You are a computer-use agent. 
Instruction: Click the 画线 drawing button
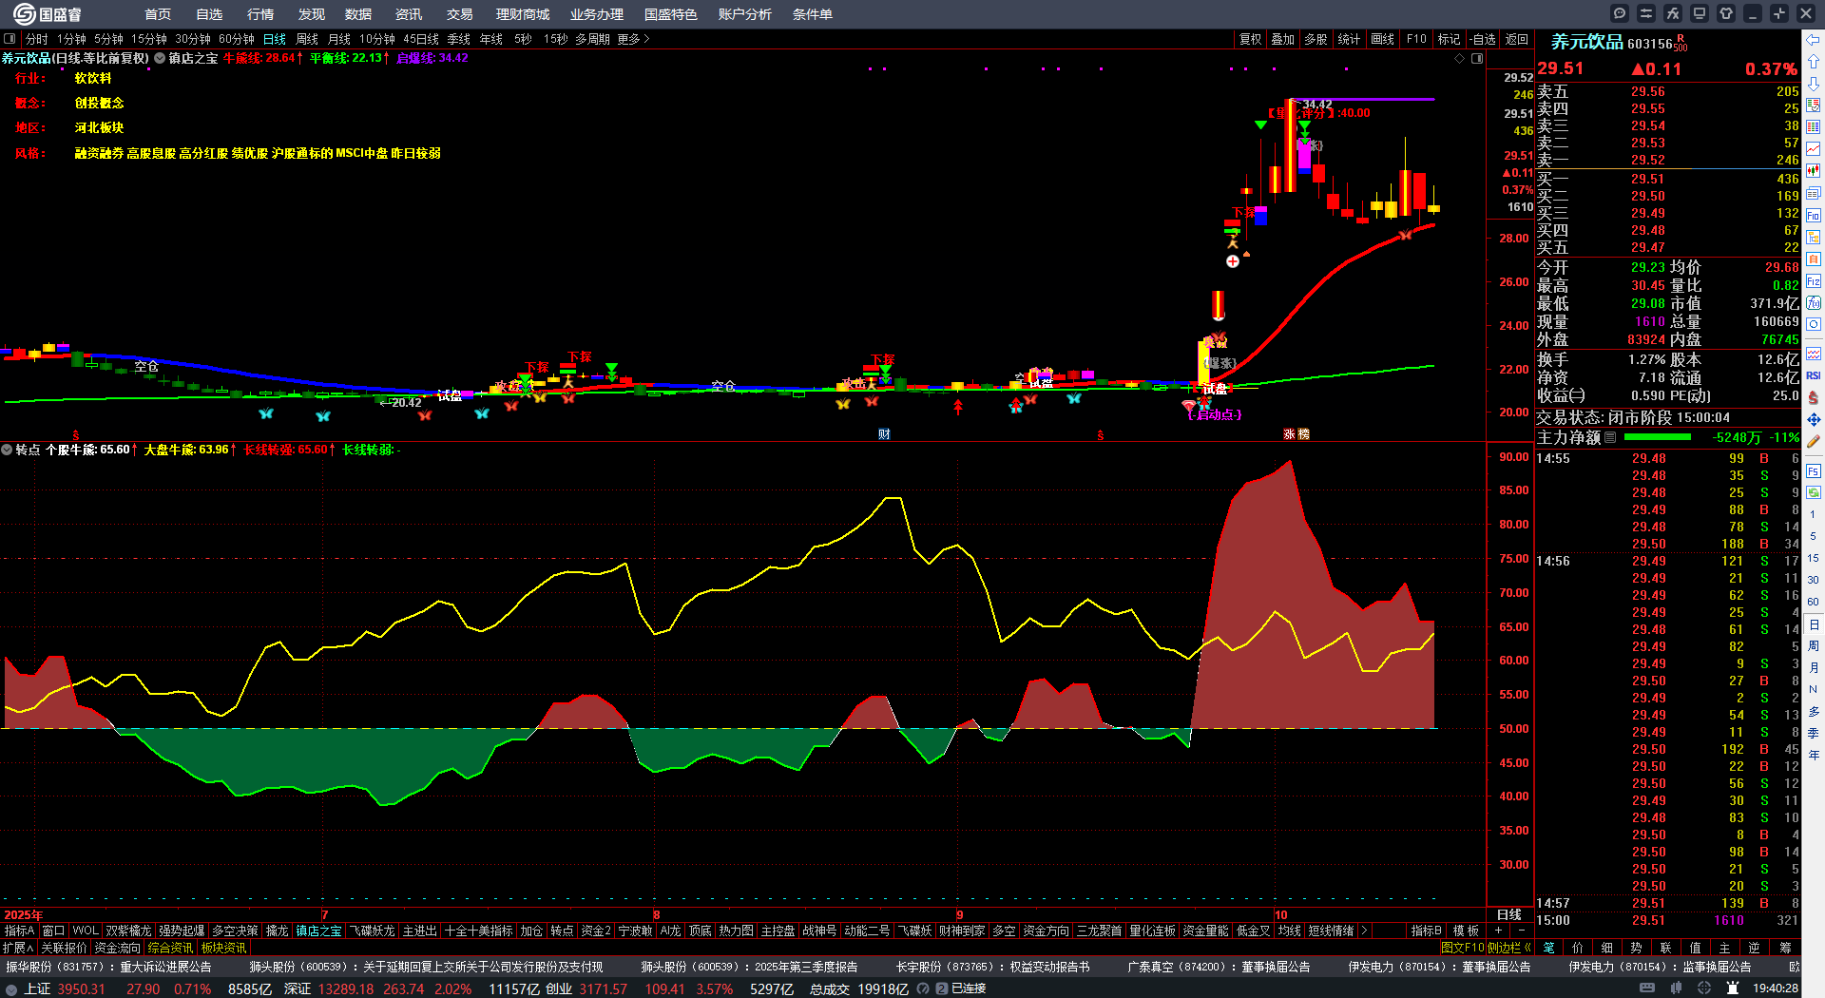(x=1382, y=39)
